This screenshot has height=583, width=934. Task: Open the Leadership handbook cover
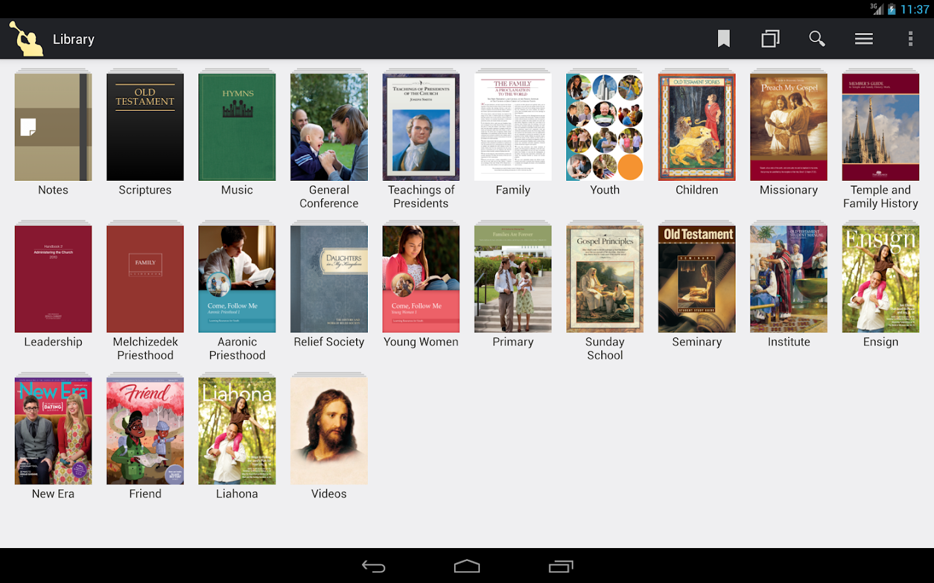(53, 279)
